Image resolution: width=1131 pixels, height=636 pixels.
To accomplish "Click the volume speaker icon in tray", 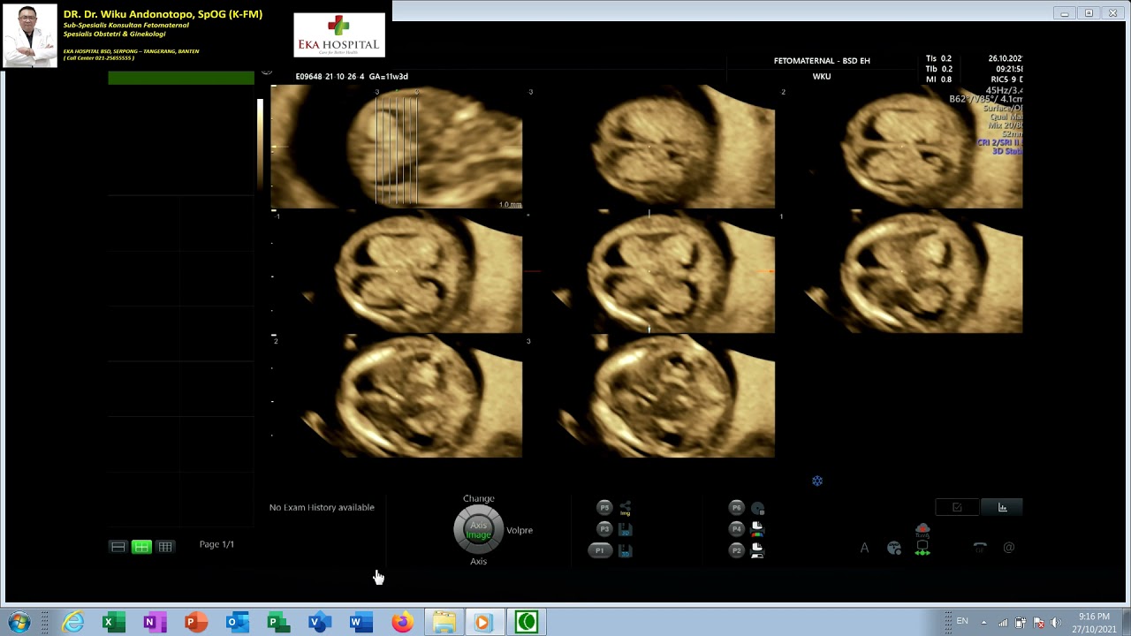I will click(1056, 623).
